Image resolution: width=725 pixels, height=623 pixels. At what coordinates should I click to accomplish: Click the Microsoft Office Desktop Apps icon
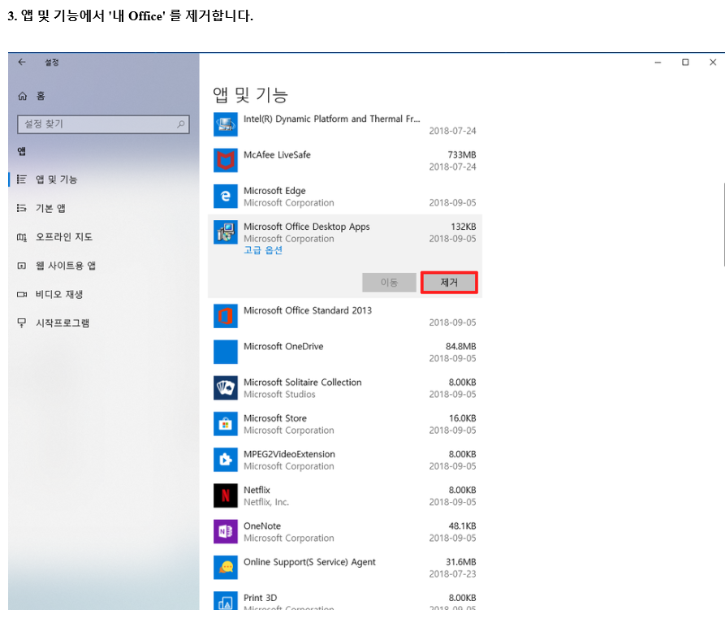226,232
